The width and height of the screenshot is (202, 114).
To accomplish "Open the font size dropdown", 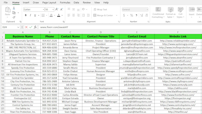I will (53, 9).
